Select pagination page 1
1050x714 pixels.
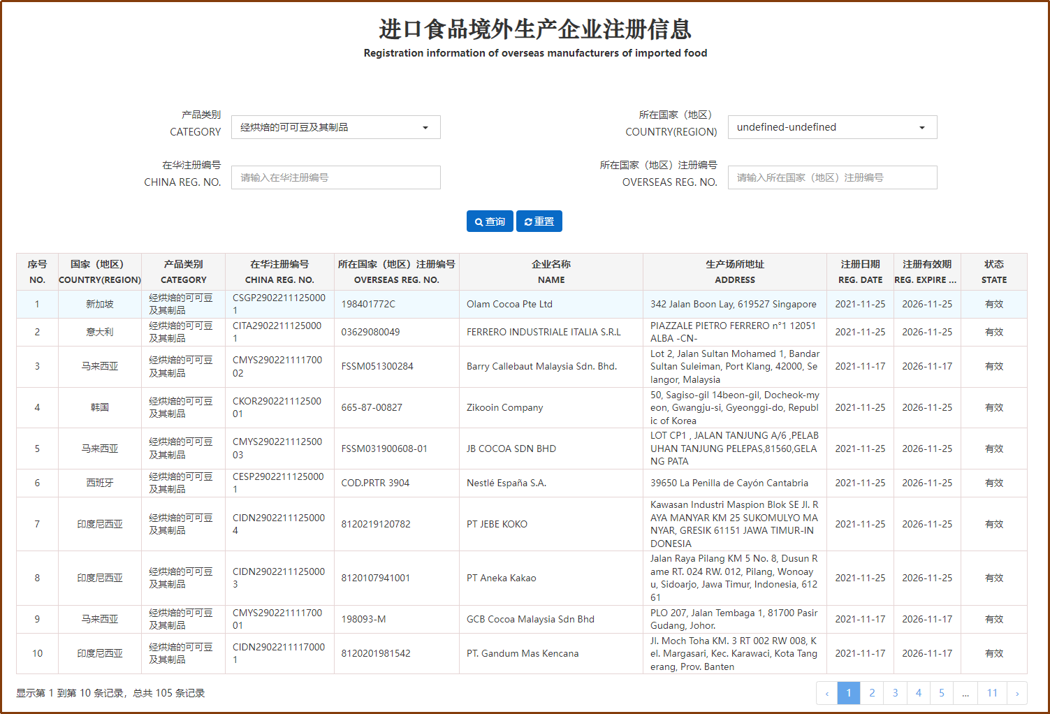point(849,693)
